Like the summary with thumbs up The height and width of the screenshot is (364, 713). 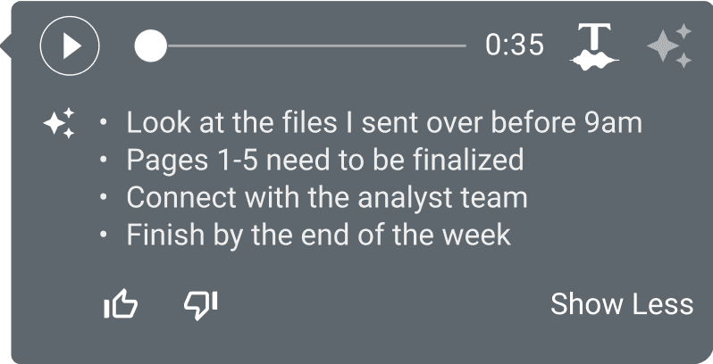pyautogui.click(x=122, y=305)
